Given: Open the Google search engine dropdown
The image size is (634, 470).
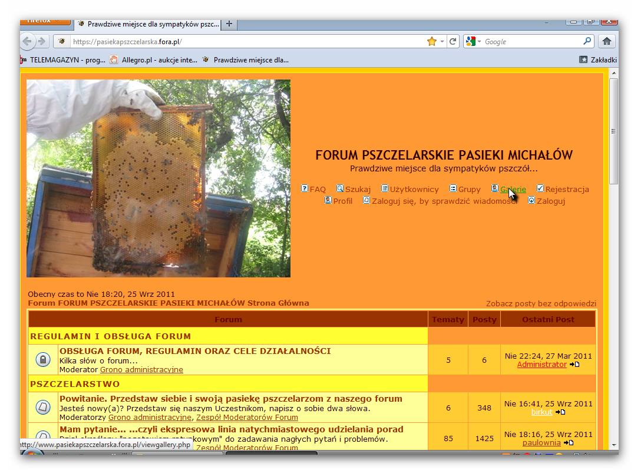Looking at the screenshot, I should [479, 41].
